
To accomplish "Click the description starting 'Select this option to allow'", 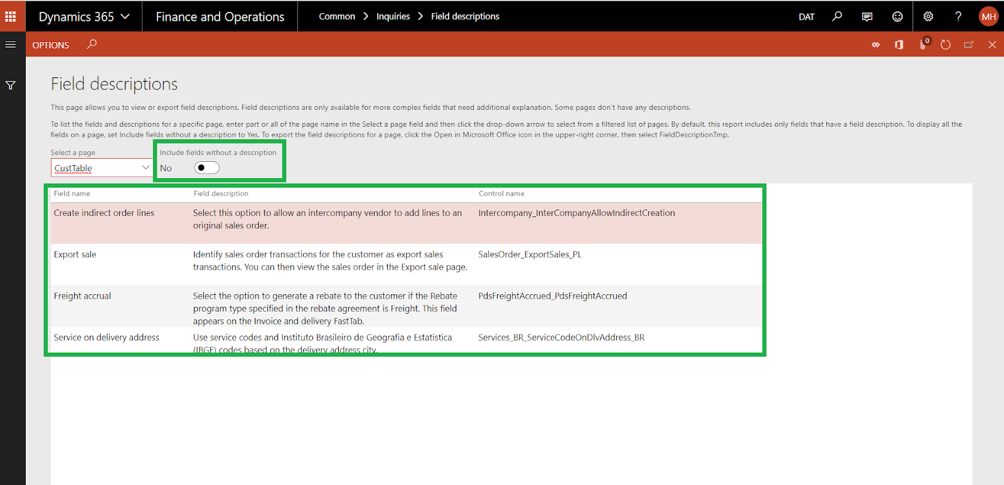I will pos(328,219).
